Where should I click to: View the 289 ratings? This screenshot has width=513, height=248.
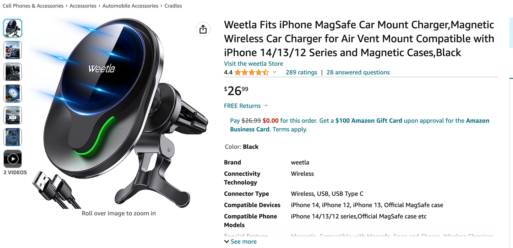(x=301, y=72)
